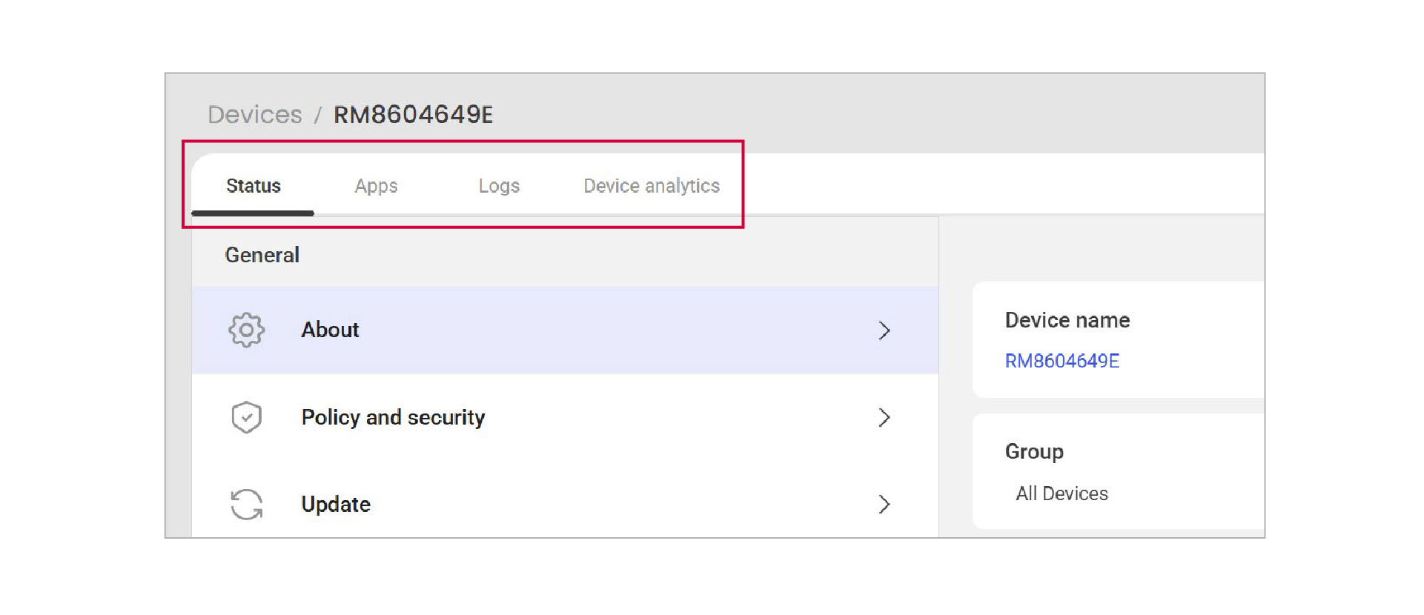Choose the Update list item label
1424x615 pixels.
coord(336,505)
